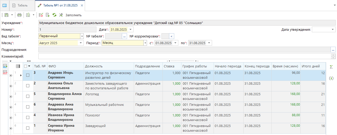Viewport: 337px width, 135px height.
Task: Expand the Период combo box
Action: click(x=145, y=43)
